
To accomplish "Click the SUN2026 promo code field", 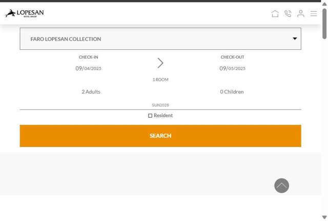I will [160, 105].
